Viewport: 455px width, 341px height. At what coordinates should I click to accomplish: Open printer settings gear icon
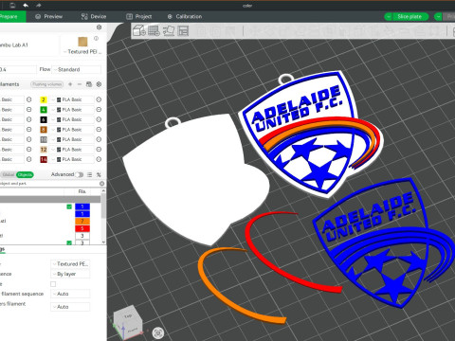click(x=99, y=27)
